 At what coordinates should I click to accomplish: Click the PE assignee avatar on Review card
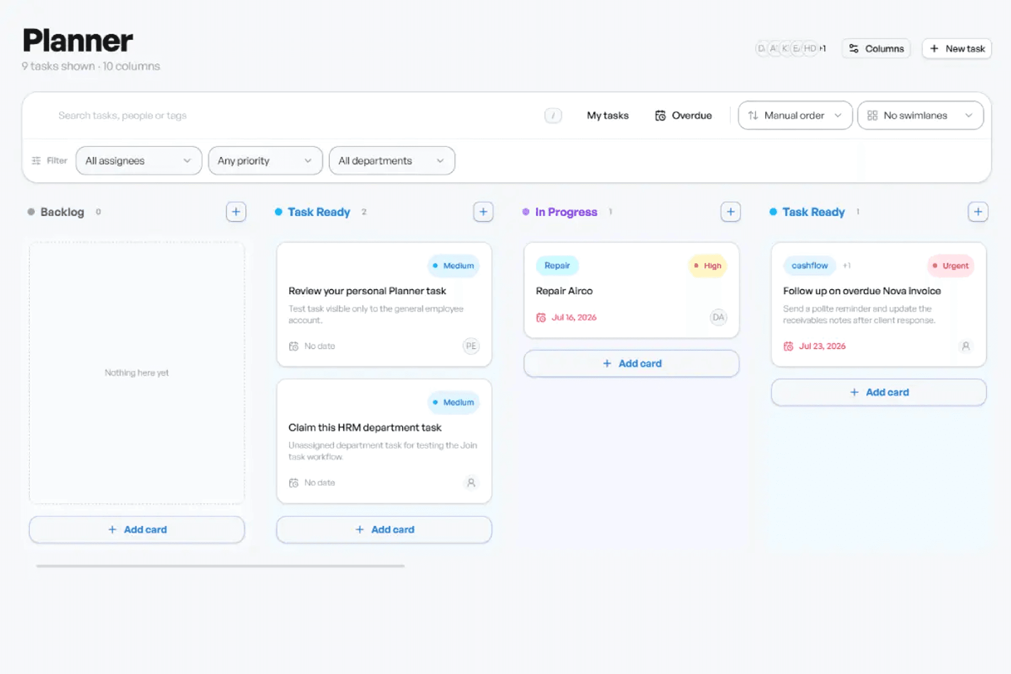tap(471, 346)
